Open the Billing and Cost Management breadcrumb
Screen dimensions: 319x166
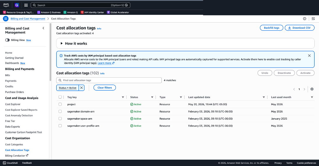(x=28, y=19)
